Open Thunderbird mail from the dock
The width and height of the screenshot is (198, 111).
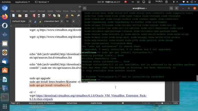5,61
